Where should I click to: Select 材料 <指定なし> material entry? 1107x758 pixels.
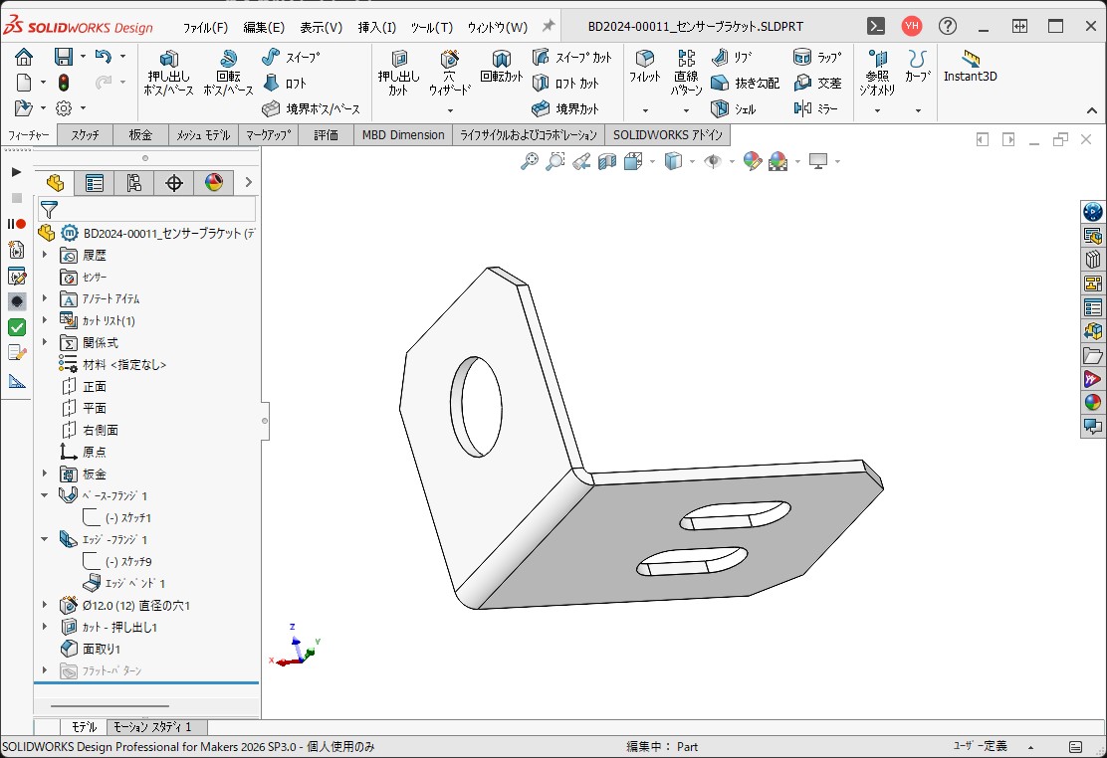(x=112, y=364)
